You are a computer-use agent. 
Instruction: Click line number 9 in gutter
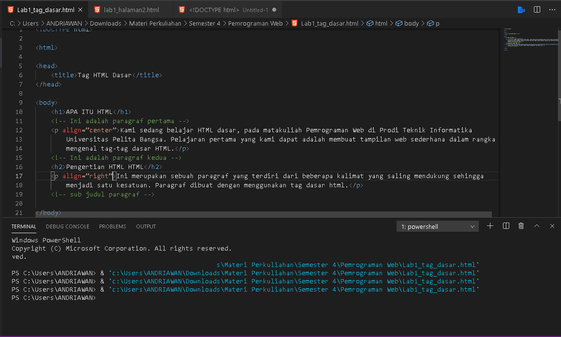coord(21,102)
